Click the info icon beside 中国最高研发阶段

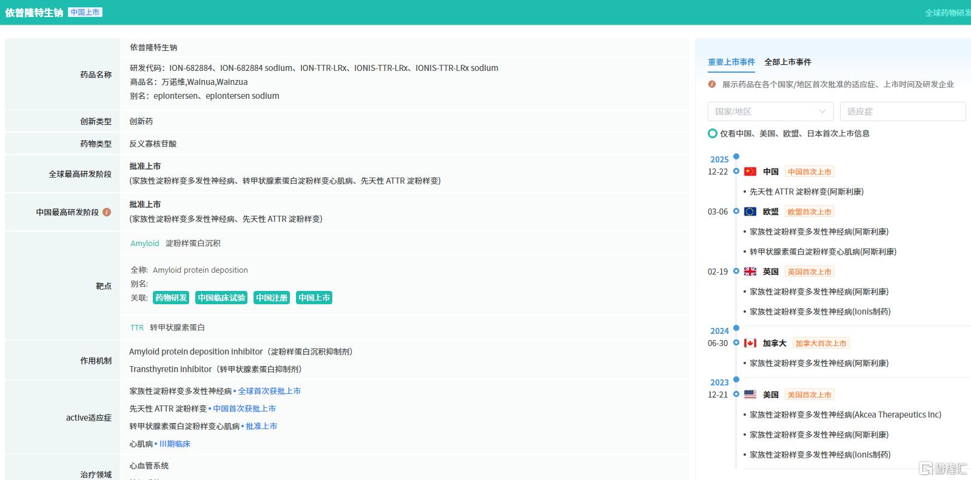click(107, 212)
